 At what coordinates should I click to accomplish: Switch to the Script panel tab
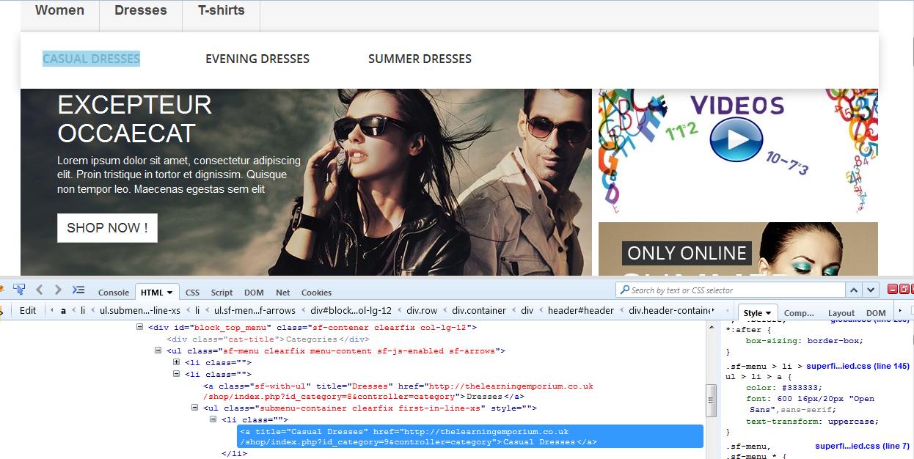(x=222, y=293)
